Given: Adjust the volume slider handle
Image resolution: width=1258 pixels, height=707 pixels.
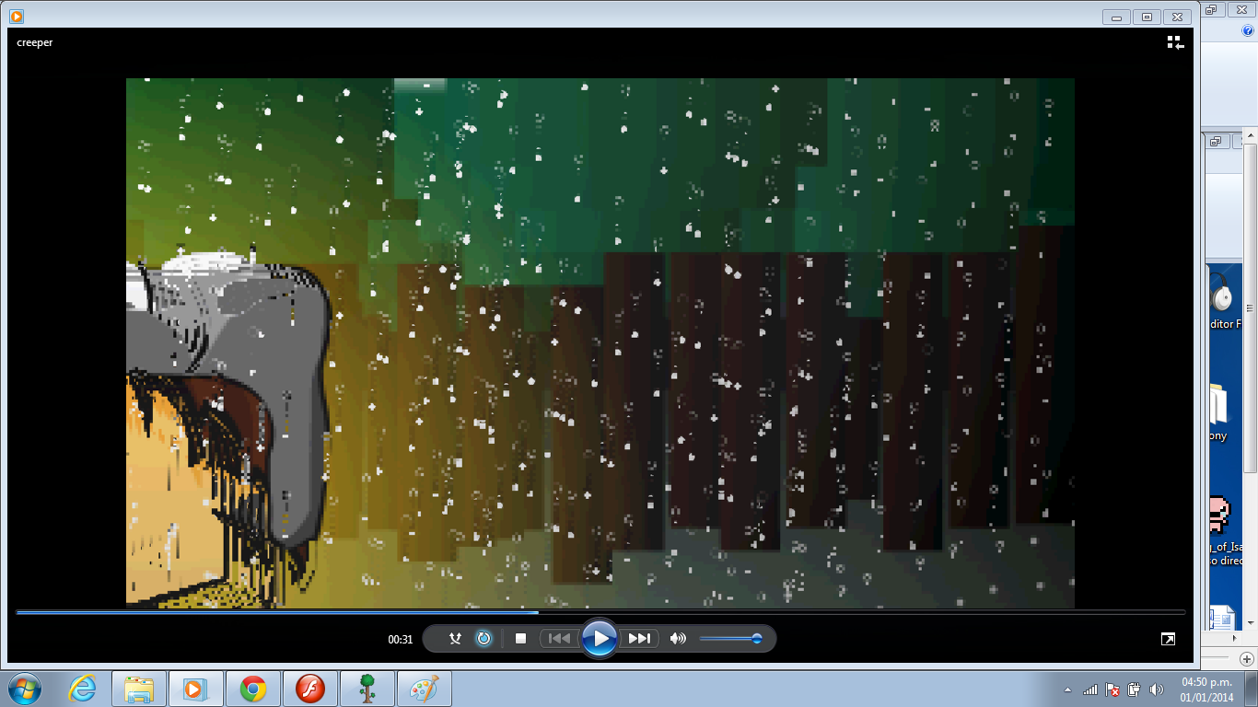Looking at the screenshot, I should (x=757, y=638).
